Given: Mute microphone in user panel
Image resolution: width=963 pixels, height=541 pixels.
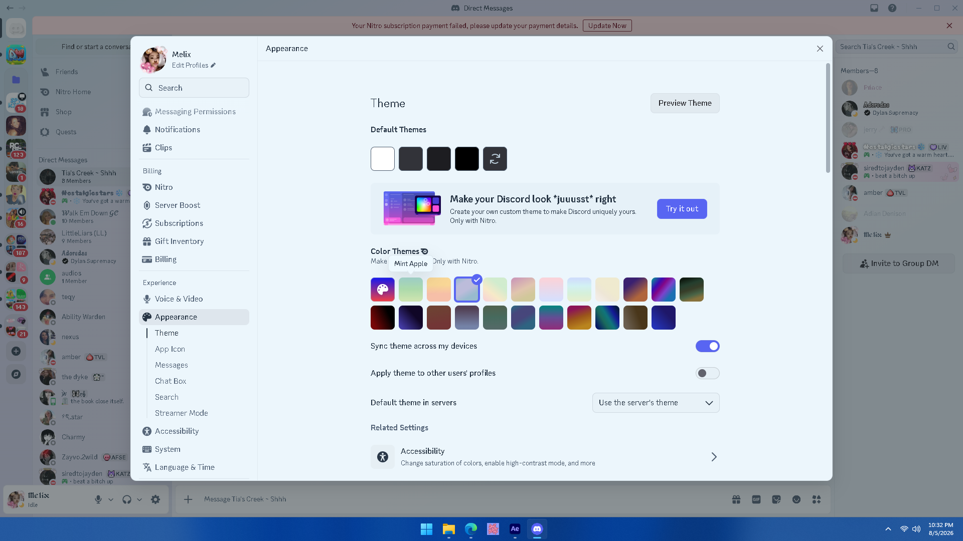Looking at the screenshot, I should [x=98, y=499].
